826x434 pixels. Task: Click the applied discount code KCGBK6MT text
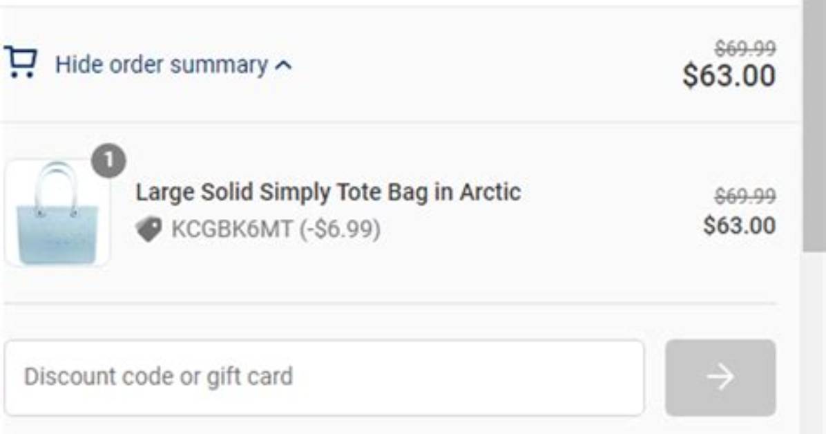232,229
